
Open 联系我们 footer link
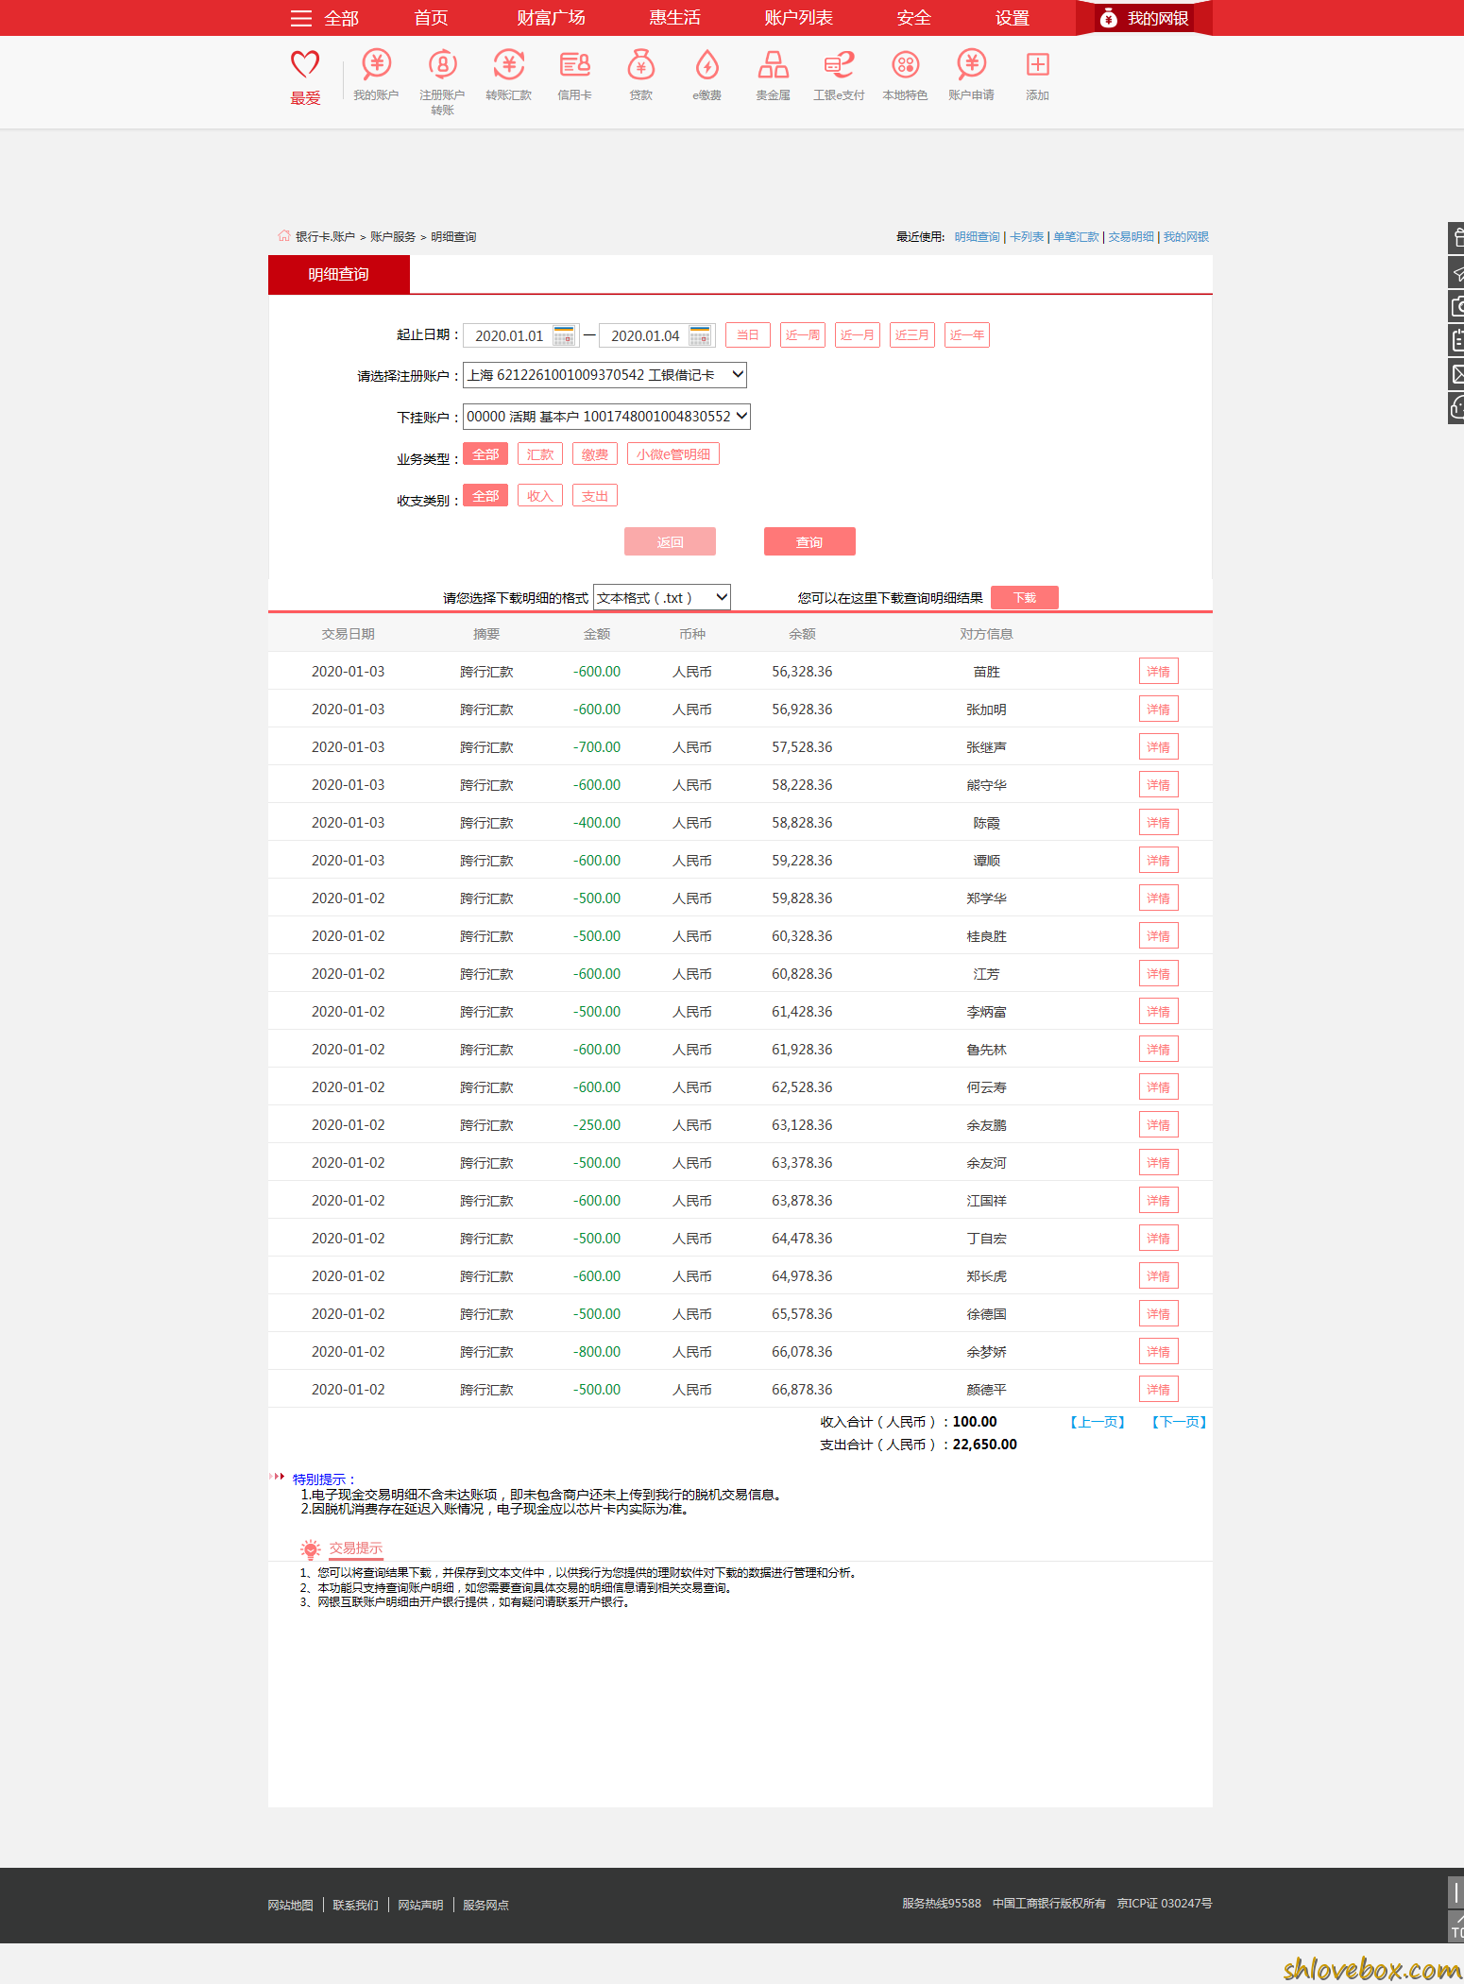[355, 1905]
